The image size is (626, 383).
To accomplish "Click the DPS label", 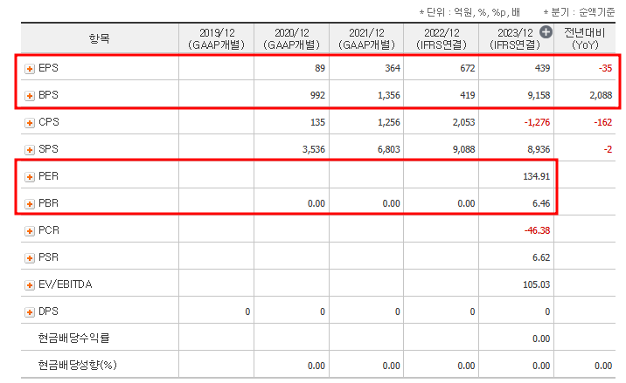I will click(48, 311).
